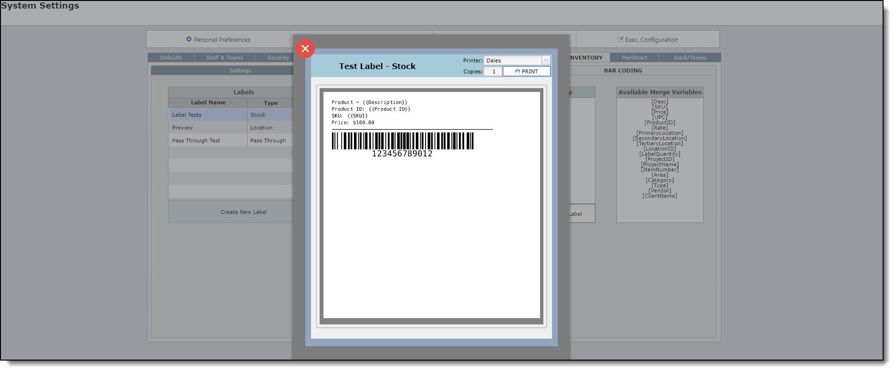895x372 pixels.
Task: Switch to the Staff & Teams sub-tab
Action: tap(224, 58)
